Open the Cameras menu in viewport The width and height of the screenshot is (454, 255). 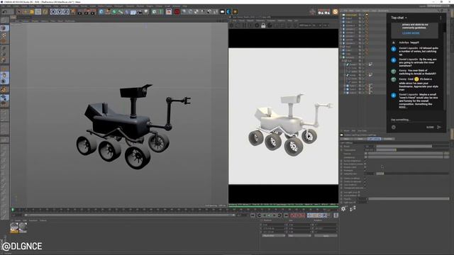26,21
